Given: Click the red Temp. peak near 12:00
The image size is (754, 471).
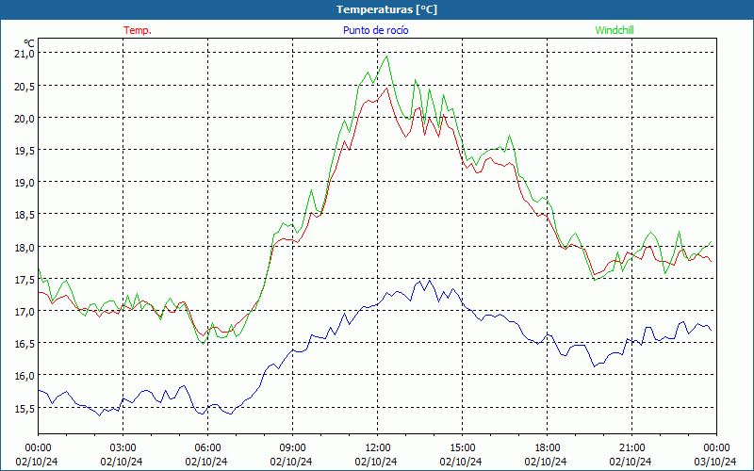Looking at the screenshot, I should click(x=386, y=88).
